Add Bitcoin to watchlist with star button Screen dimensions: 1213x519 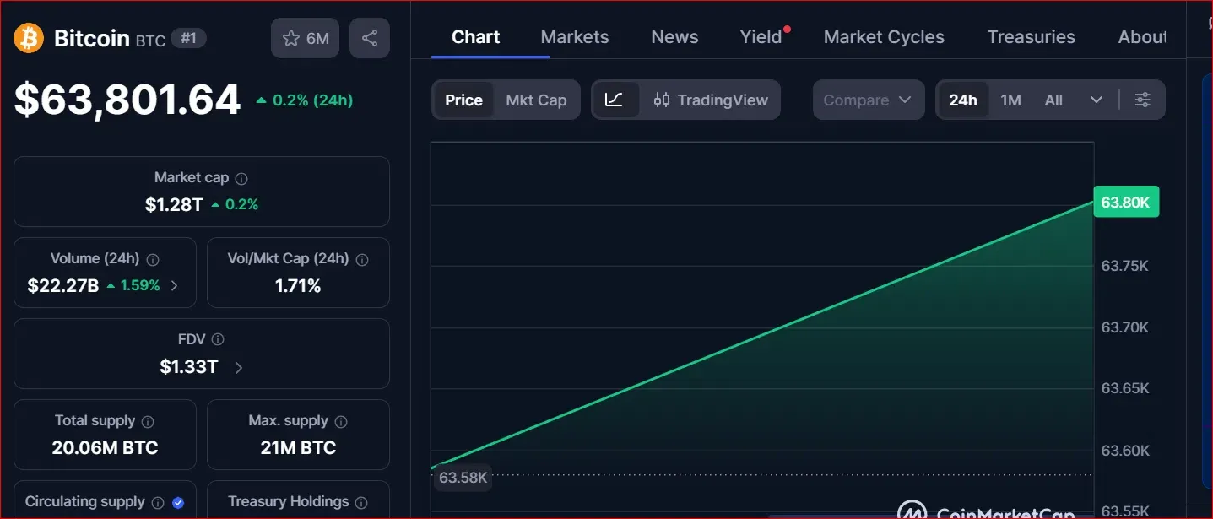(305, 38)
